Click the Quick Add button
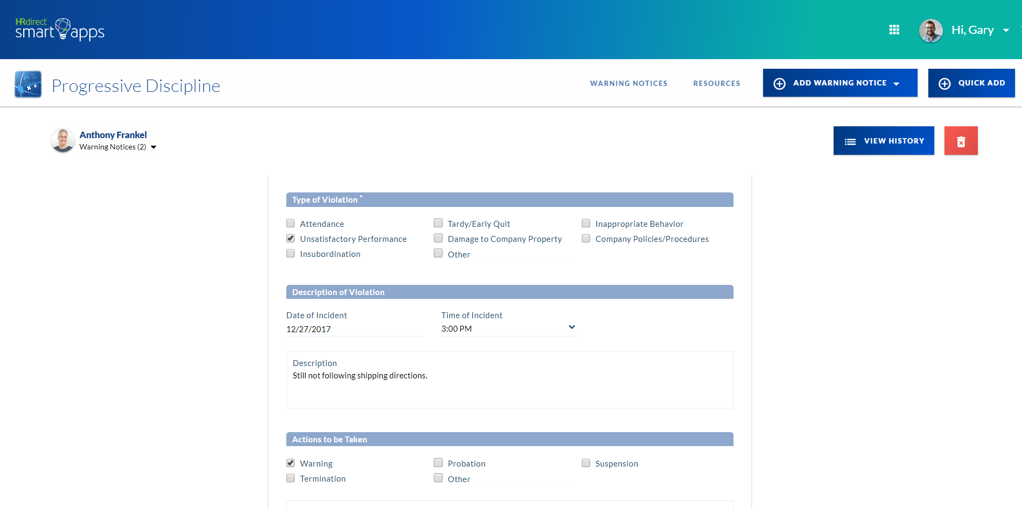 [971, 83]
